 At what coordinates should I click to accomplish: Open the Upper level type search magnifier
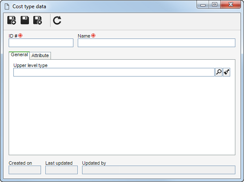click(x=219, y=72)
